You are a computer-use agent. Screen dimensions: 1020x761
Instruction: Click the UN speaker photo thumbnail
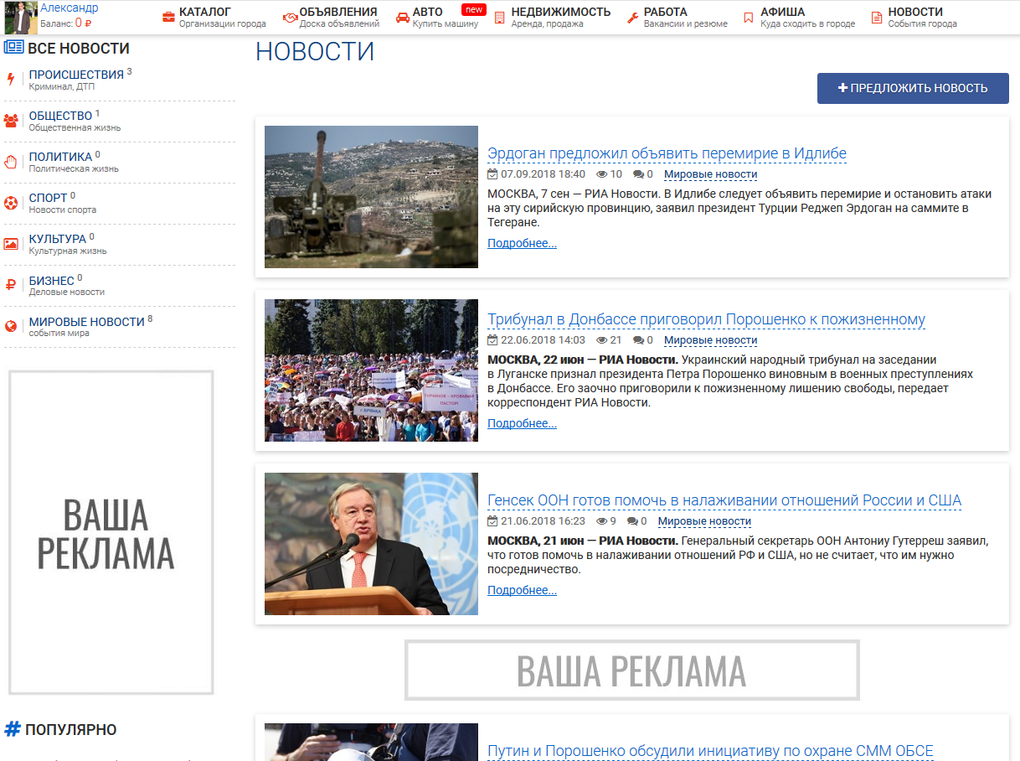point(371,544)
